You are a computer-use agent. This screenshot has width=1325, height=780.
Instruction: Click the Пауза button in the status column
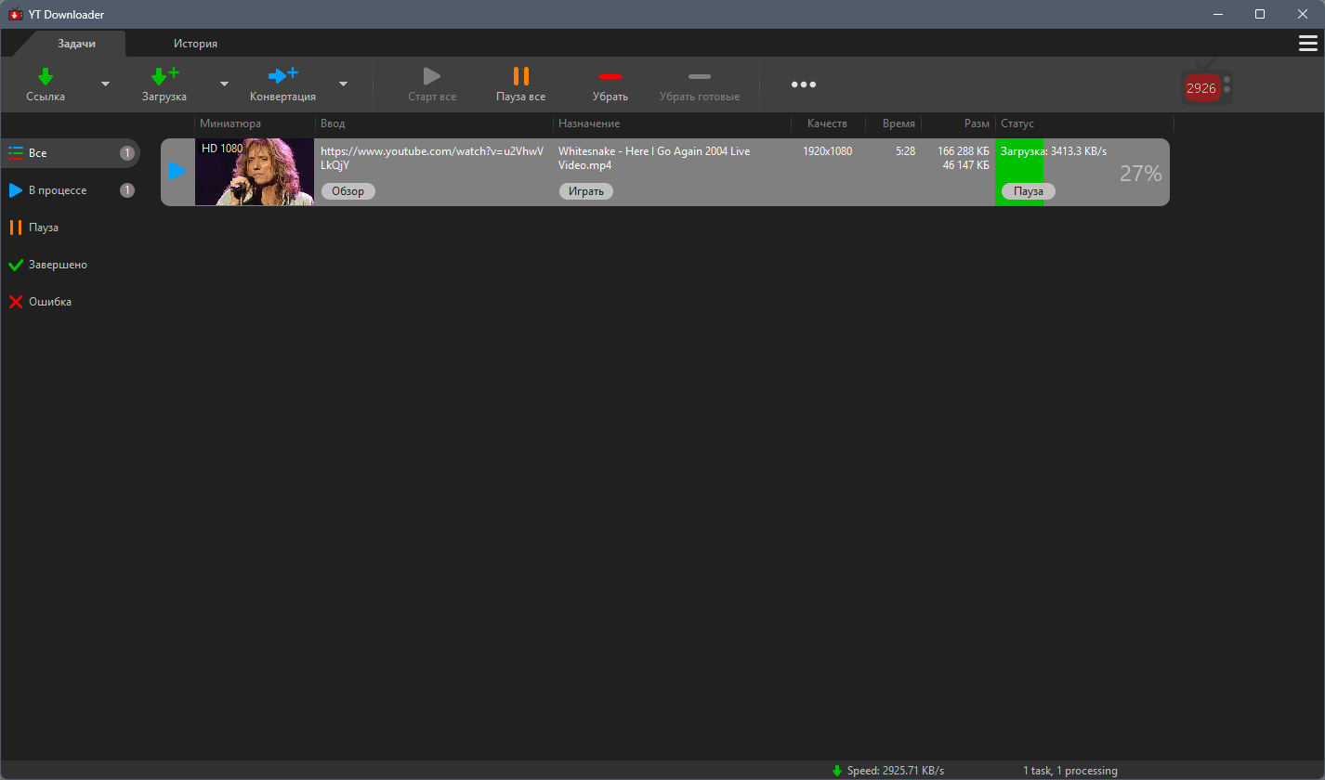click(x=1029, y=191)
